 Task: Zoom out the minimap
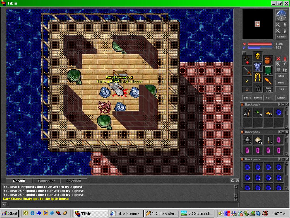[278, 25]
